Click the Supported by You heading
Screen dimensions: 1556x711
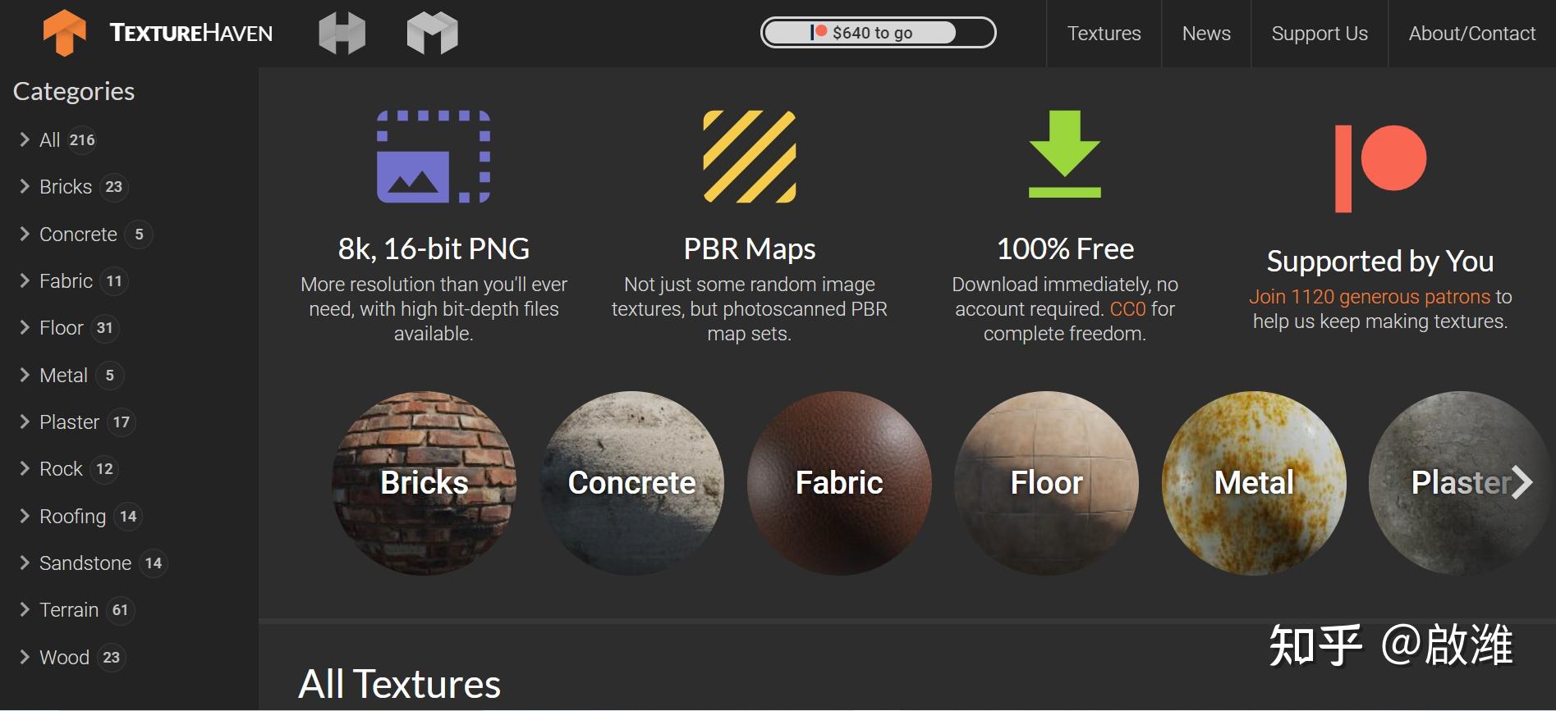pyautogui.click(x=1380, y=262)
